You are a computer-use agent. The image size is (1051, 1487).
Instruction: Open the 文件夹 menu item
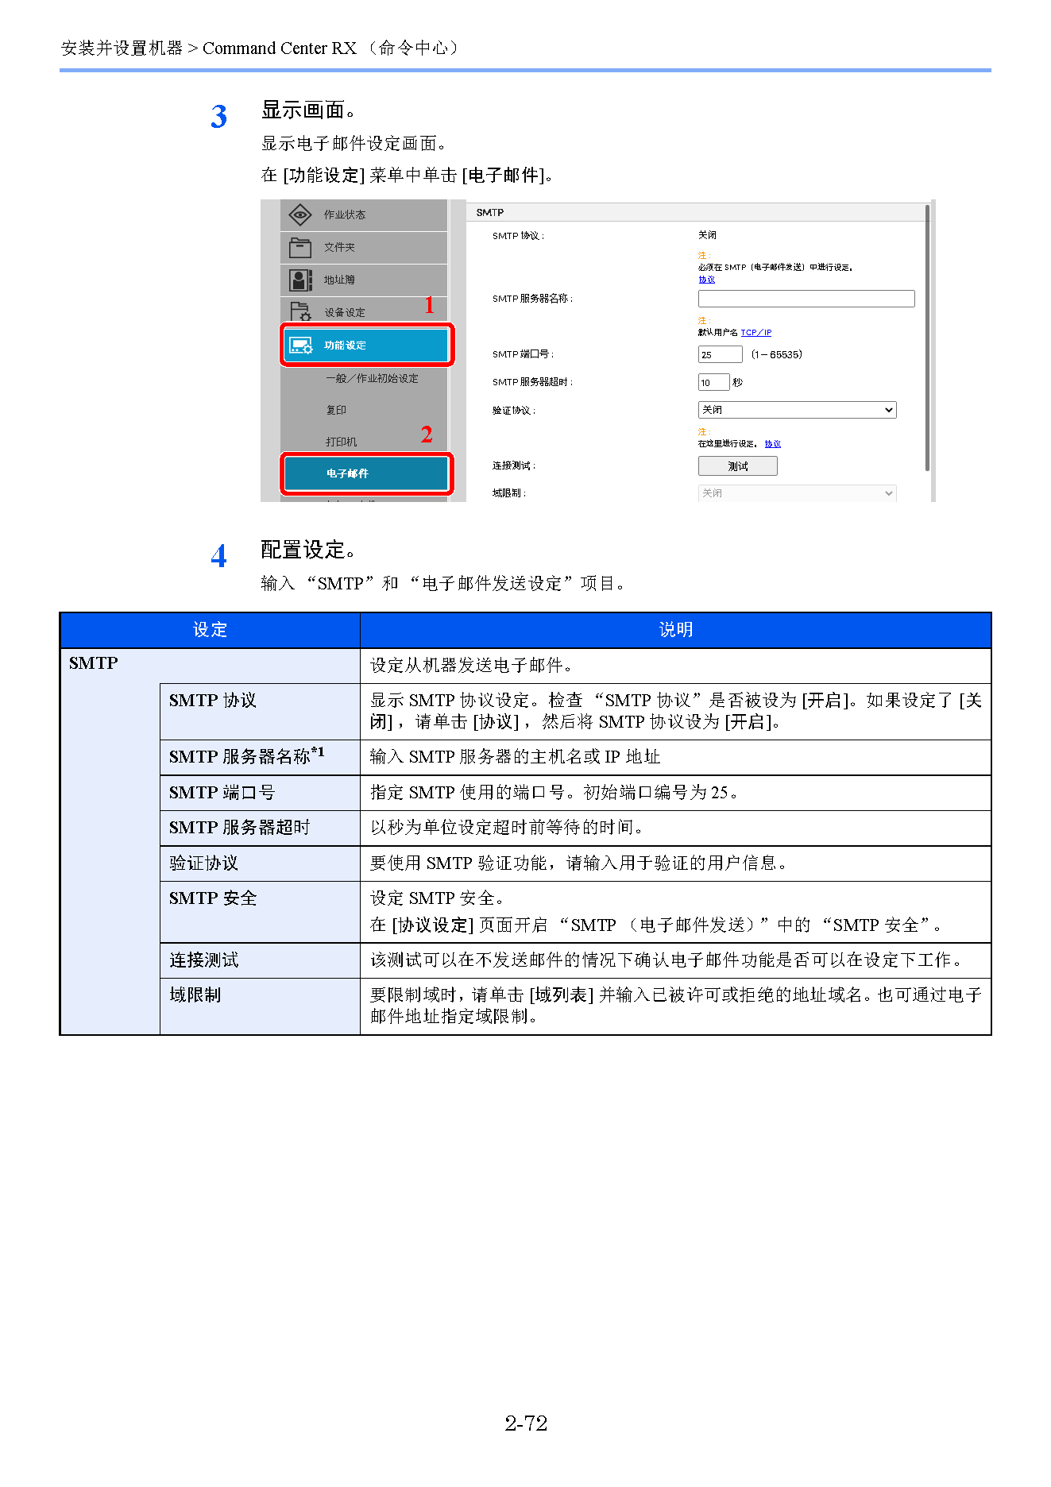(364, 248)
